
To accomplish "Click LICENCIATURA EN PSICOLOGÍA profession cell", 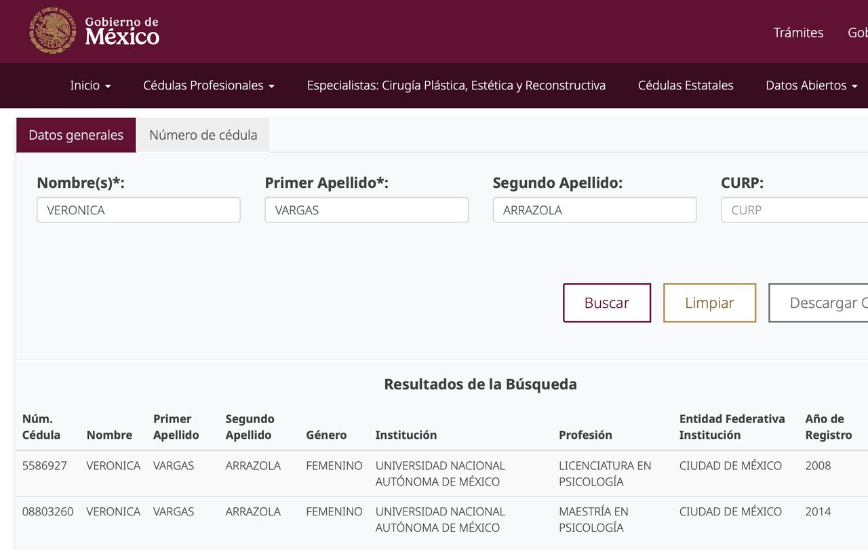I will (605, 474).
